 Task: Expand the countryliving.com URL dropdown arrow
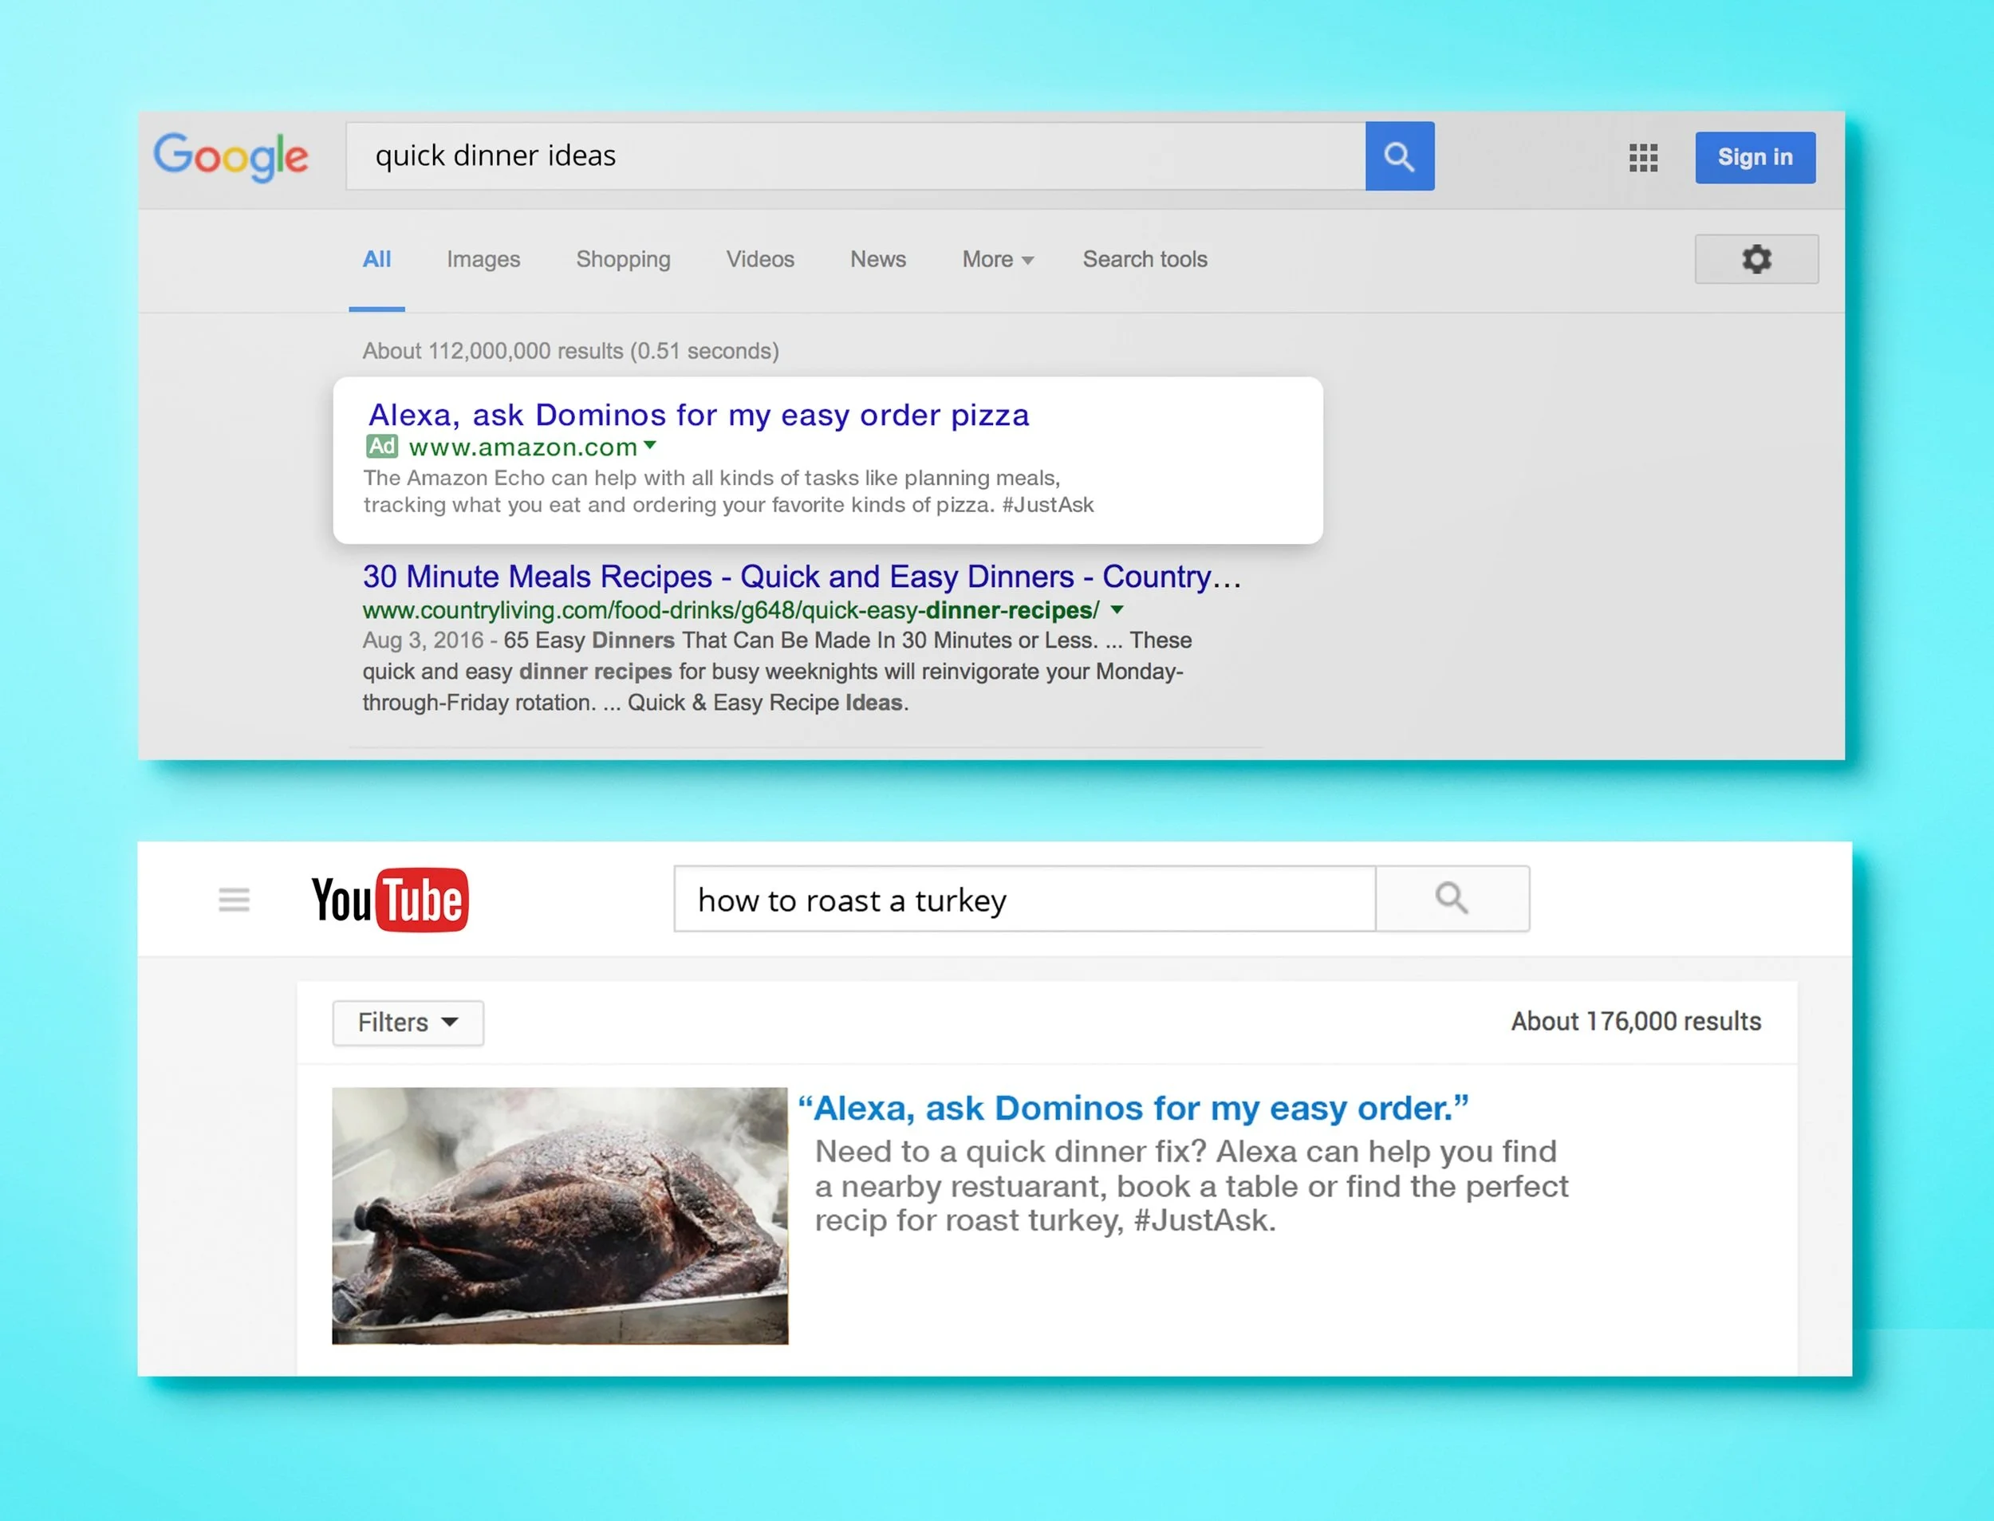1117,610
